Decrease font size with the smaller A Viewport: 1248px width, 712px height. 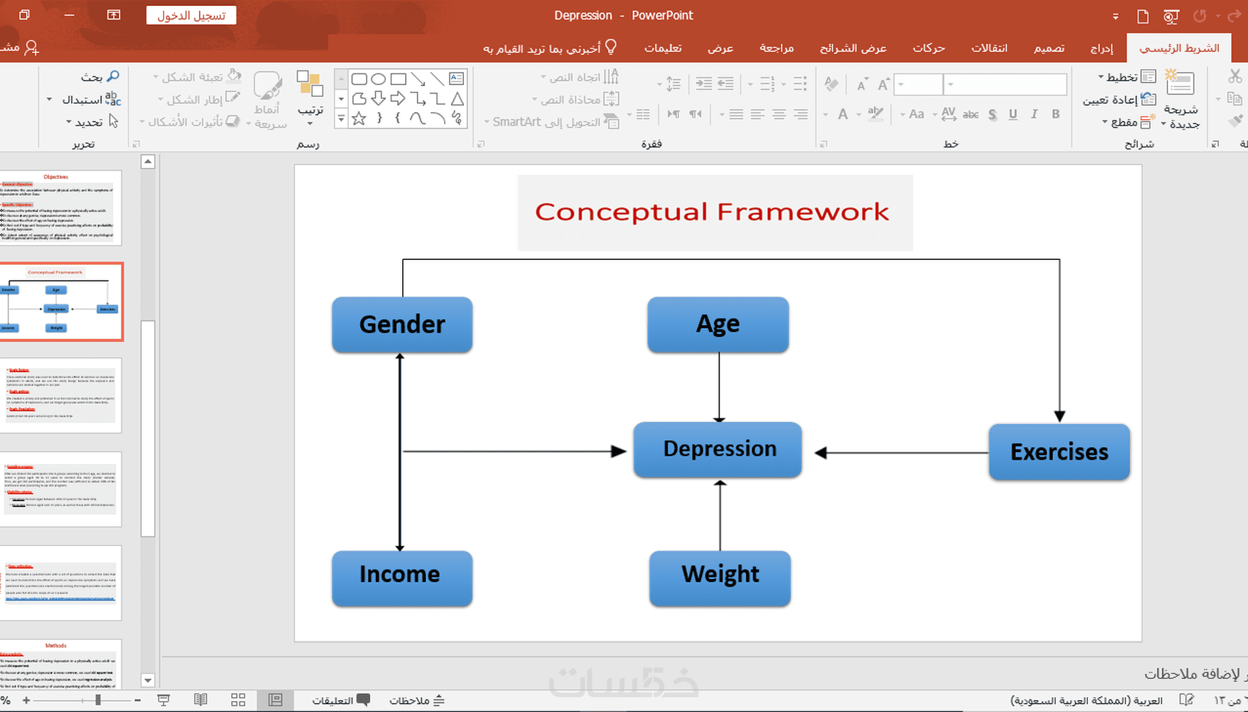[862, 85]
